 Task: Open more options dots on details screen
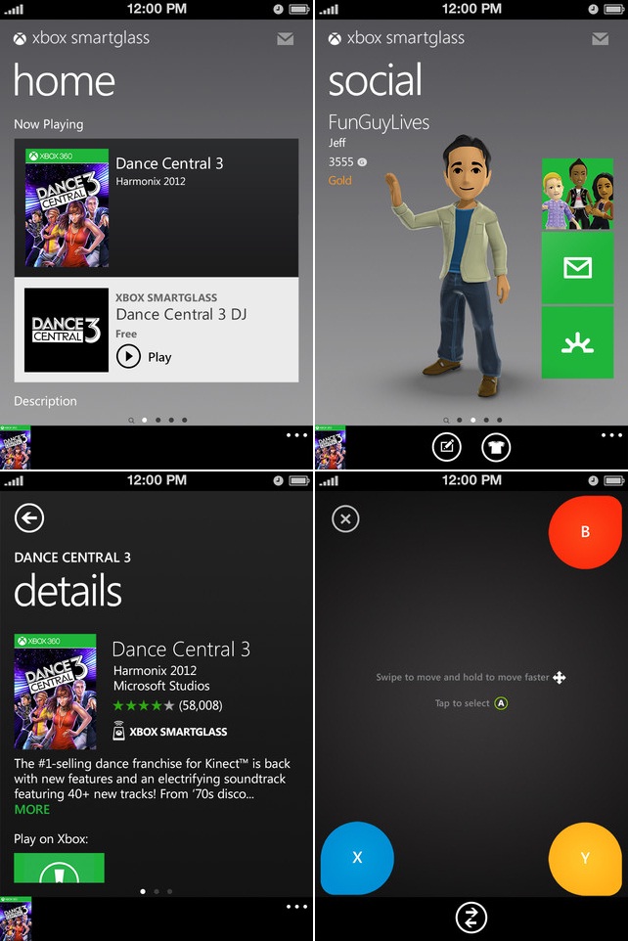click(296, 906)
